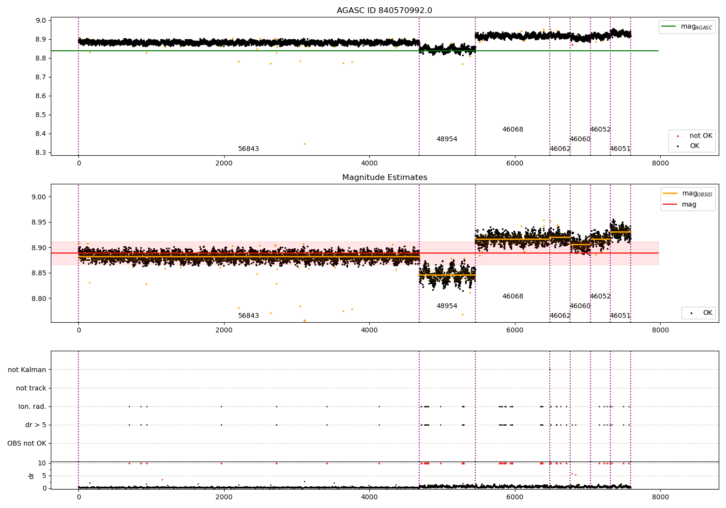This screenshot has height=508, width=726.
Task: Click the 'OBS not OK' axis label
Action: tap(27, 443)
